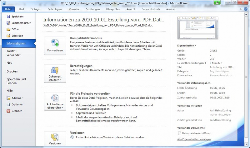Click the Dateispeicherort öffnen page icon
Viewport: 250px width, 148px height.
pos(179,133)
